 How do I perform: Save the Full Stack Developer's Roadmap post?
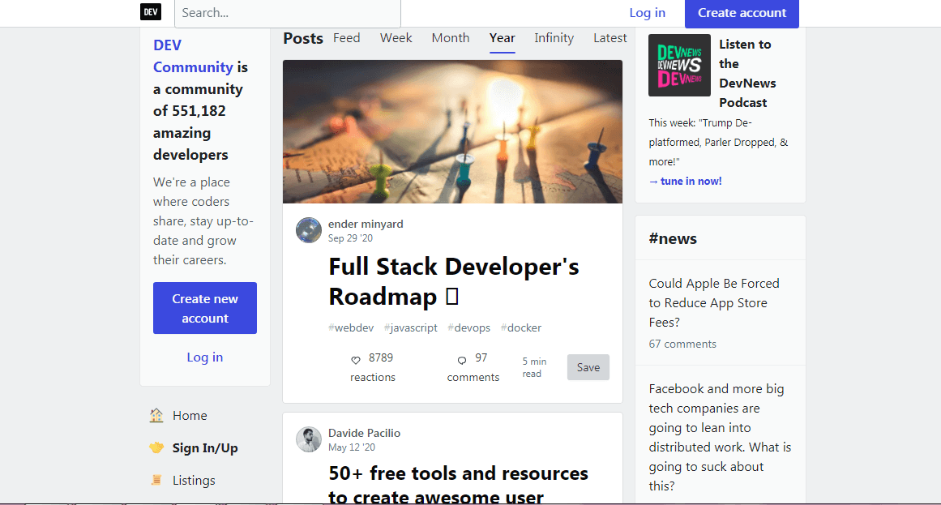(x=588, y=367)
